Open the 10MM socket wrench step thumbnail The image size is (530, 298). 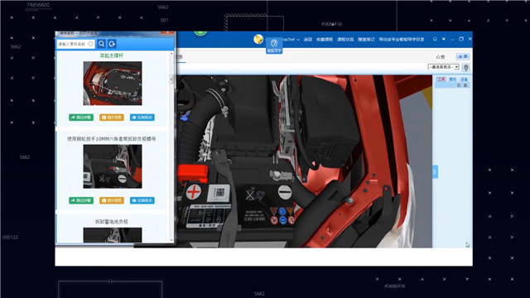pos(113,166)
